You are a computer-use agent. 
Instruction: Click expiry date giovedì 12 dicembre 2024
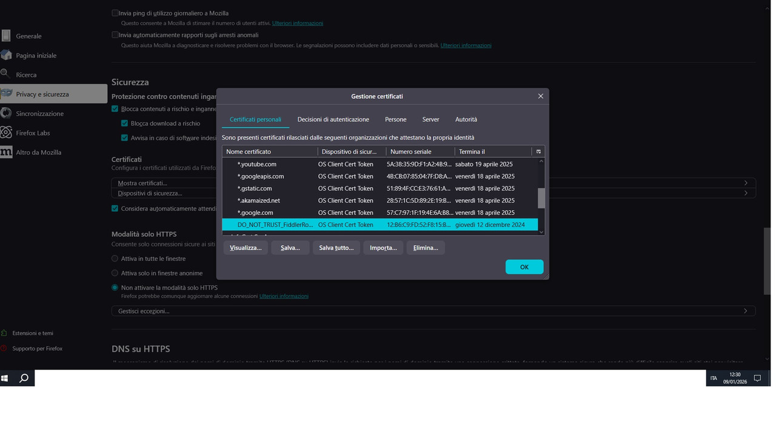(x=490, y=225)
